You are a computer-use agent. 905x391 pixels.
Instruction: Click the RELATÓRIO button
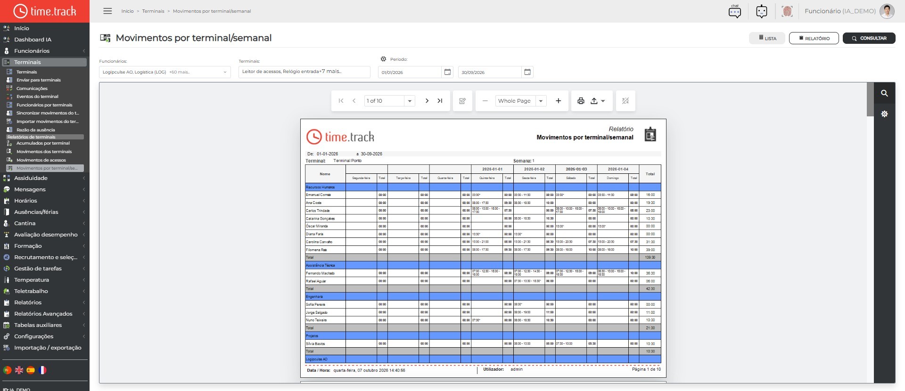[814, 38]
